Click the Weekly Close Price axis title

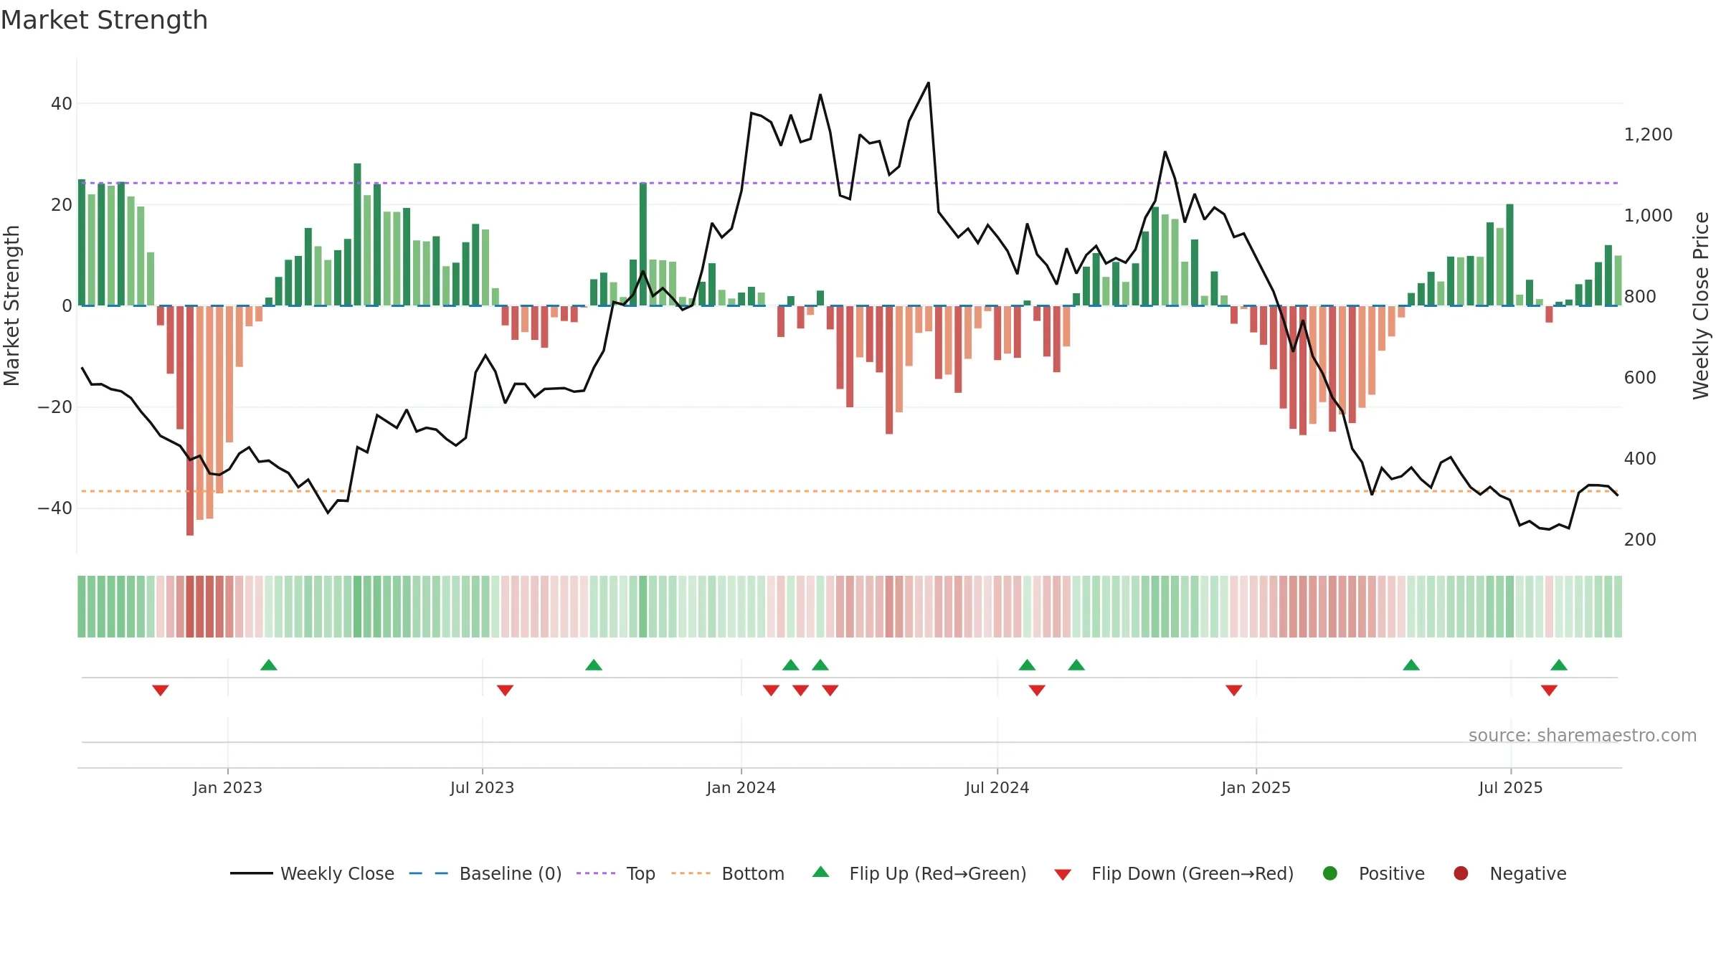[1701, 305]
